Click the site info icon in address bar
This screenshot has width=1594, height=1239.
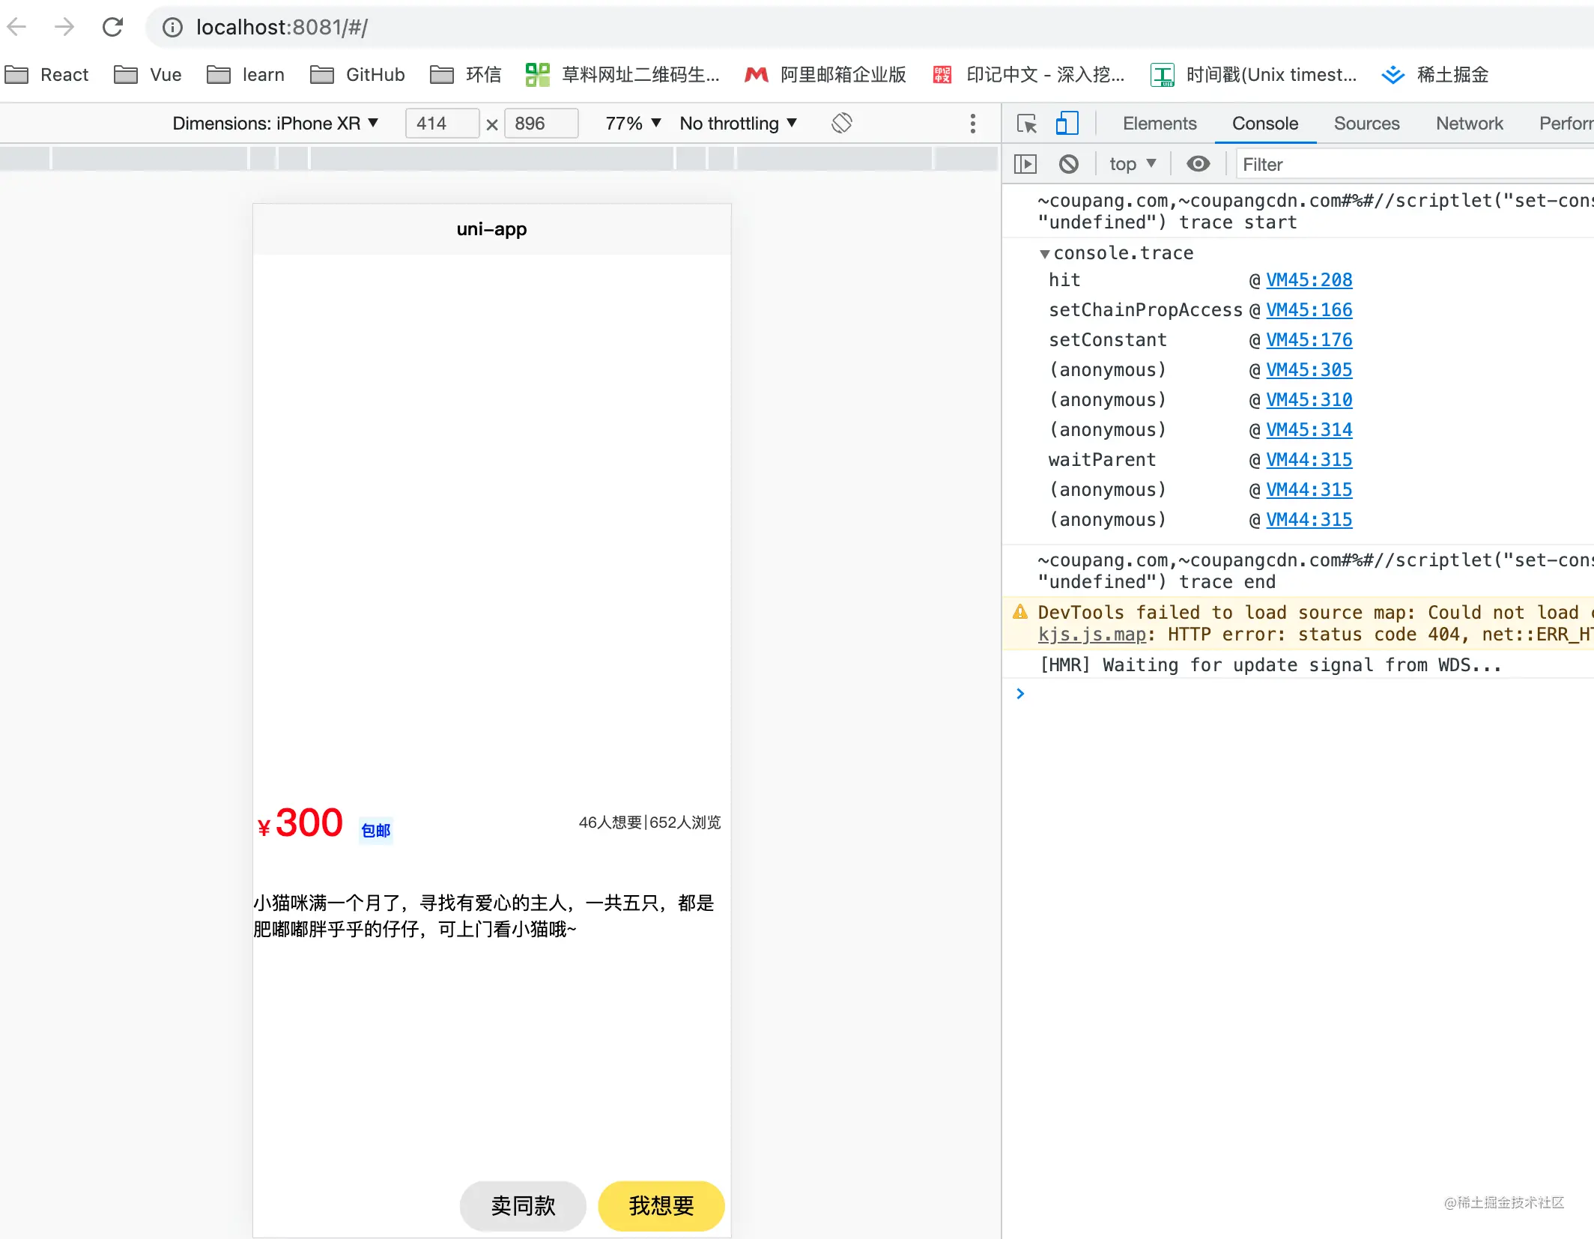[x=172, y=28]
